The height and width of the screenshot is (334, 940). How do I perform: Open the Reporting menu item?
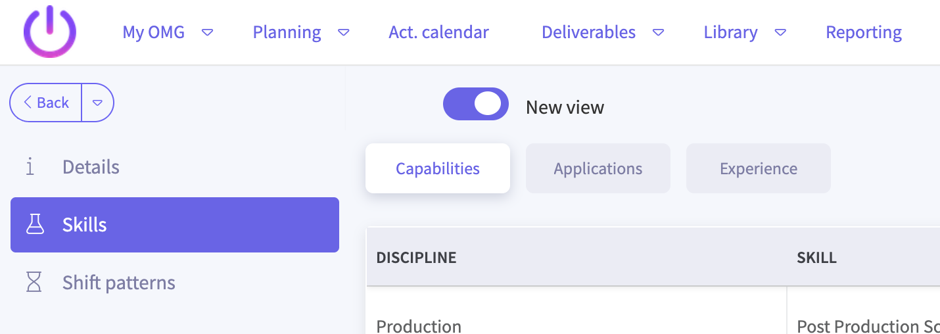pyautogui.click(x=864, y=32)
